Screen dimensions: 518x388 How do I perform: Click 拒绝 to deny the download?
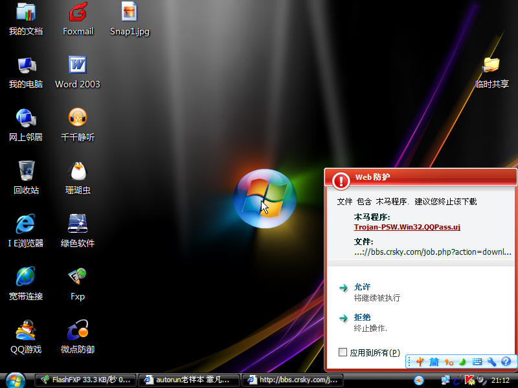[362, 317]
